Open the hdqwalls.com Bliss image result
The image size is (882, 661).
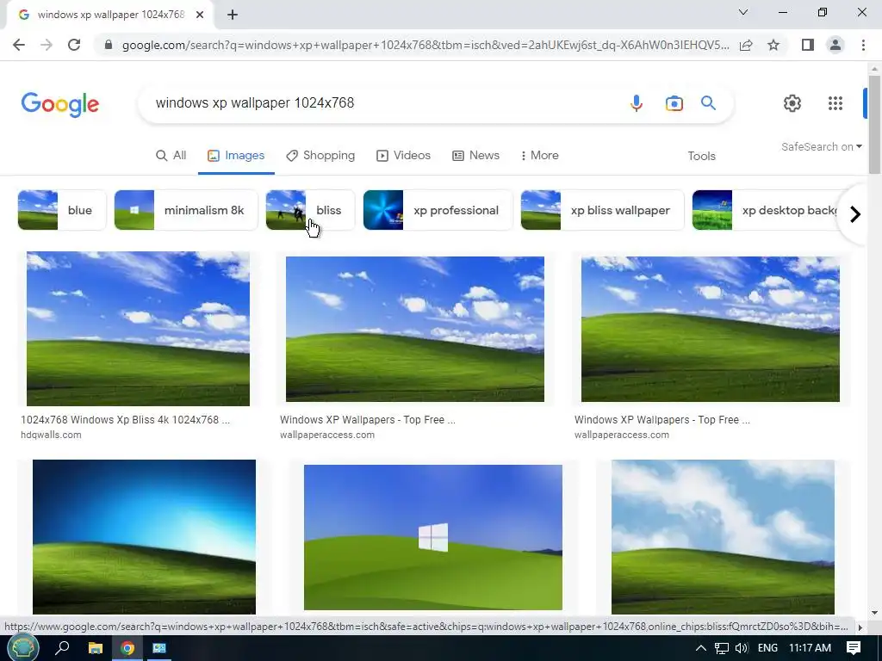[139, 329]
